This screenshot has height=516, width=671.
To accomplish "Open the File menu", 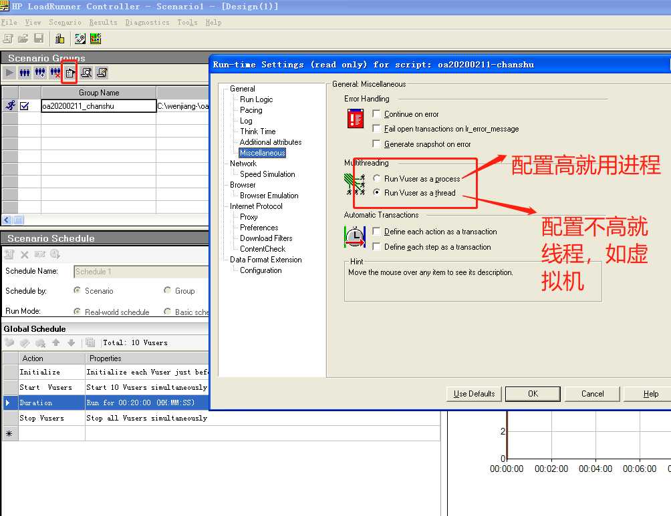I will 9,22.
